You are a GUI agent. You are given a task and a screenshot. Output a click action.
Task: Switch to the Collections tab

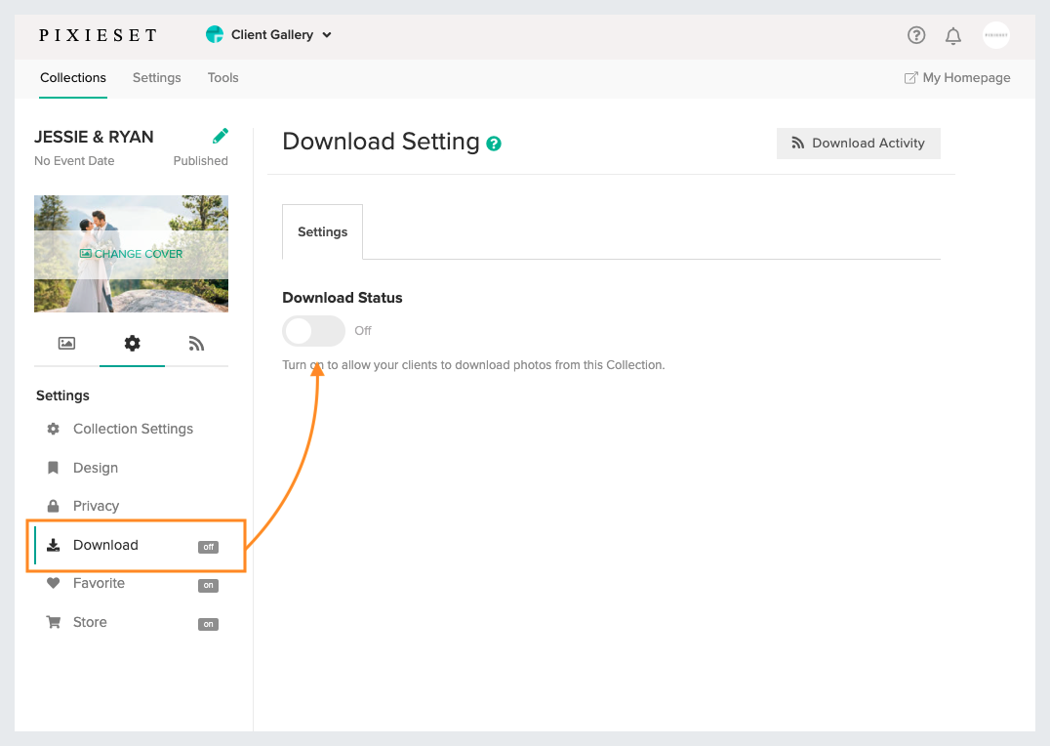tap(73, 78)
